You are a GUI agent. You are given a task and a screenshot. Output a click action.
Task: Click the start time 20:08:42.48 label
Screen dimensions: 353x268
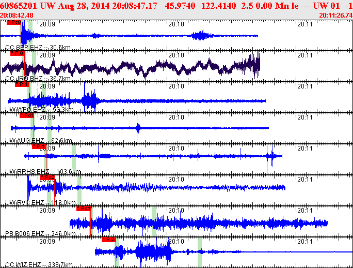(17, 15)
